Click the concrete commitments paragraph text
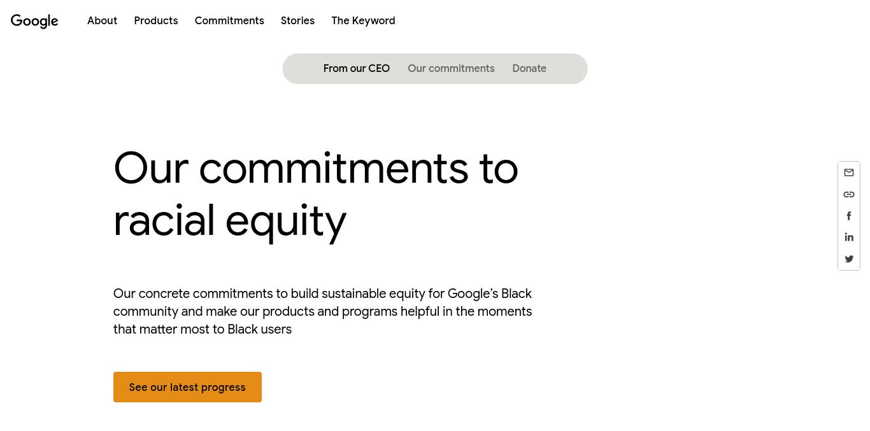This screenshot has height=431, width=870. (322, 311)
